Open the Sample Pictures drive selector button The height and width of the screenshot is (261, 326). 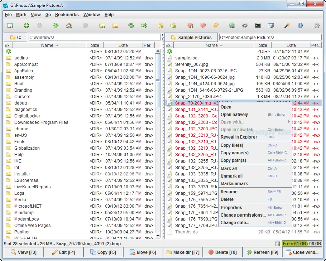[191, 37]
